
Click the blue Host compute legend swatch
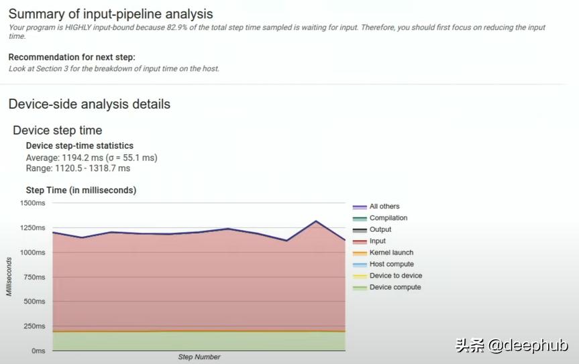point(359,265)
